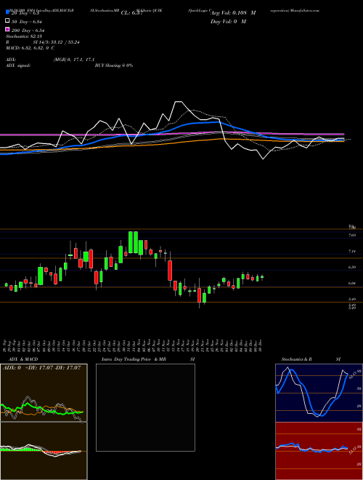Open the red RSI chart panel
The width and height of the screenshot is (363, 480).
319,451
